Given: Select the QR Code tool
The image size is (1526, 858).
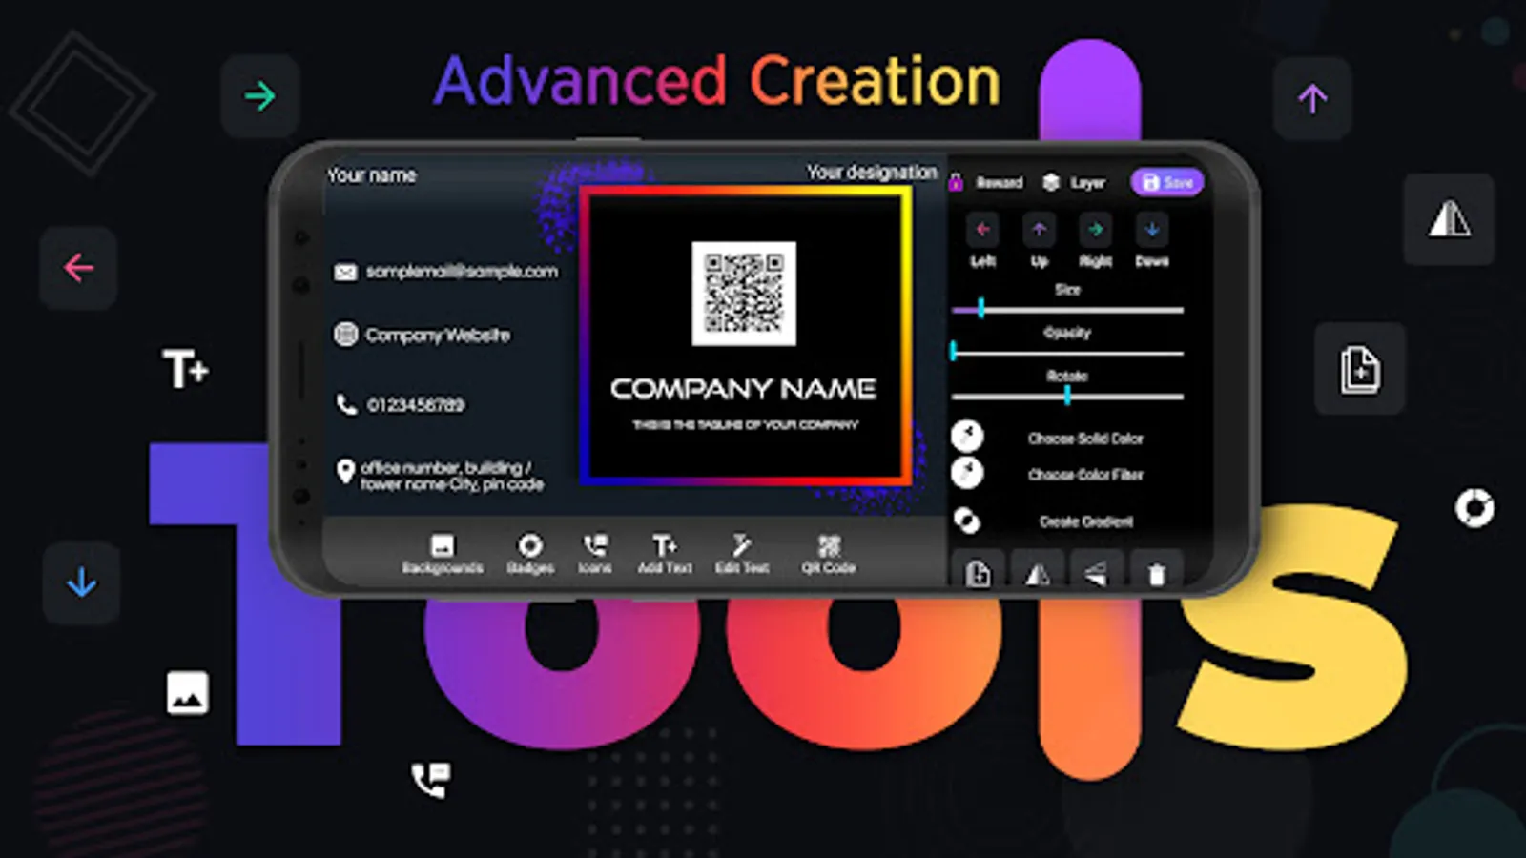Looking at the screenshot, I should coord(829,551).
